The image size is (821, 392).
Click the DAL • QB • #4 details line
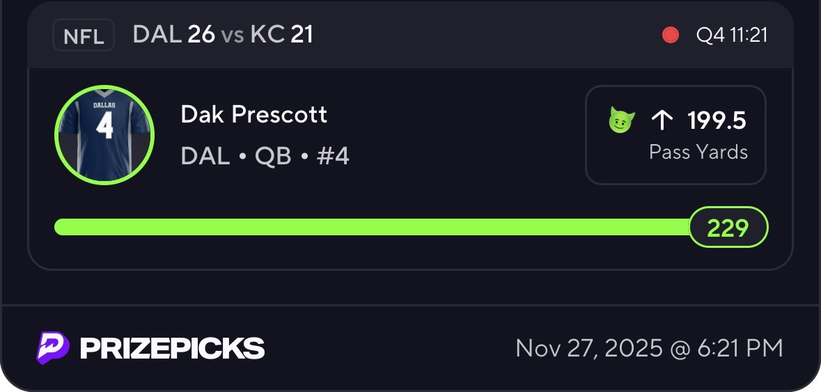[265, 157]
